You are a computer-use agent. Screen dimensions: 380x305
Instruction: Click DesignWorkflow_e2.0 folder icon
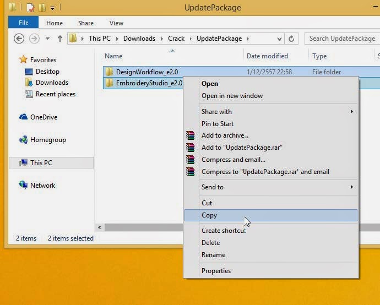(109, 72)
